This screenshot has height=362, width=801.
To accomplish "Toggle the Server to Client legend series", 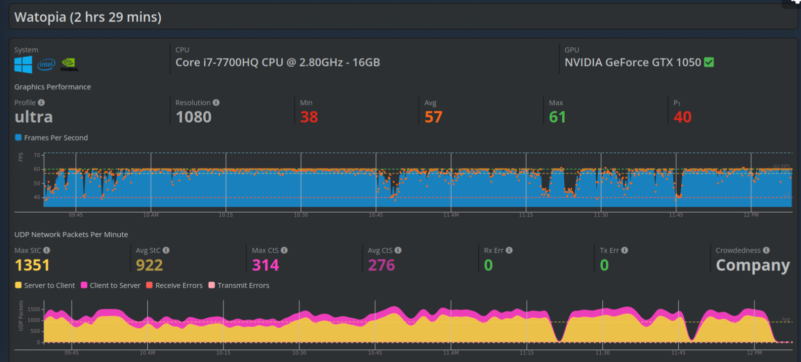I will [45, 285].
